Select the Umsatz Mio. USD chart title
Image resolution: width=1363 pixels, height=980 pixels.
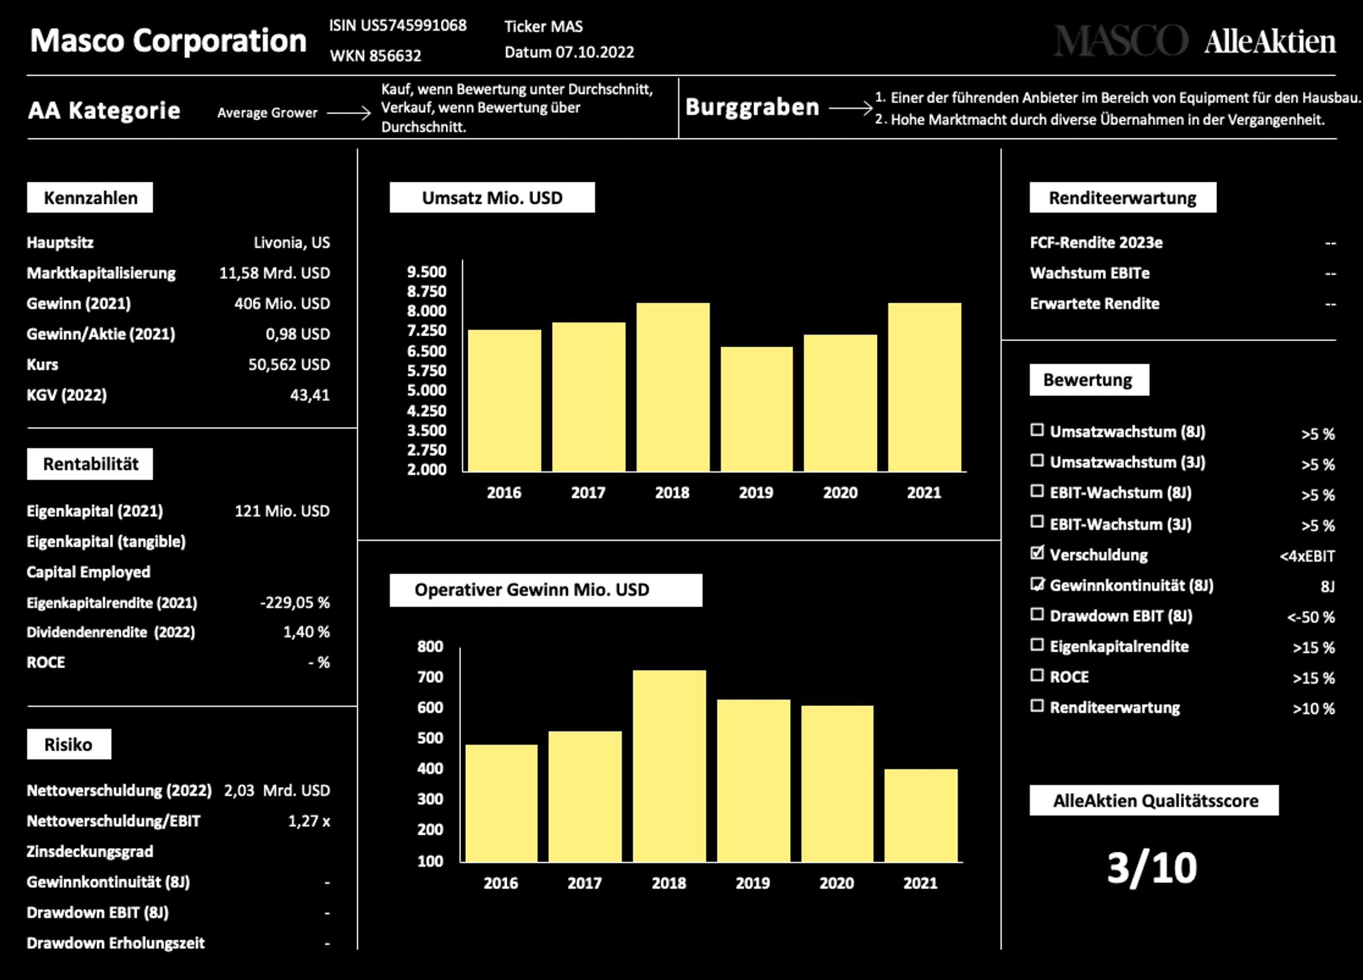[492, 197]
